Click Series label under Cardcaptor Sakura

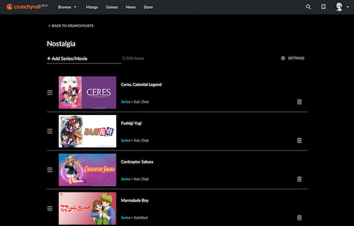[x=126, y=179]
